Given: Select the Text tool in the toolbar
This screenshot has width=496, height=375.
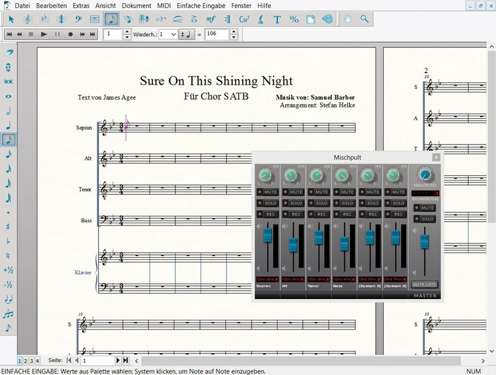Looking at the screenshot, I should [277, 19].
